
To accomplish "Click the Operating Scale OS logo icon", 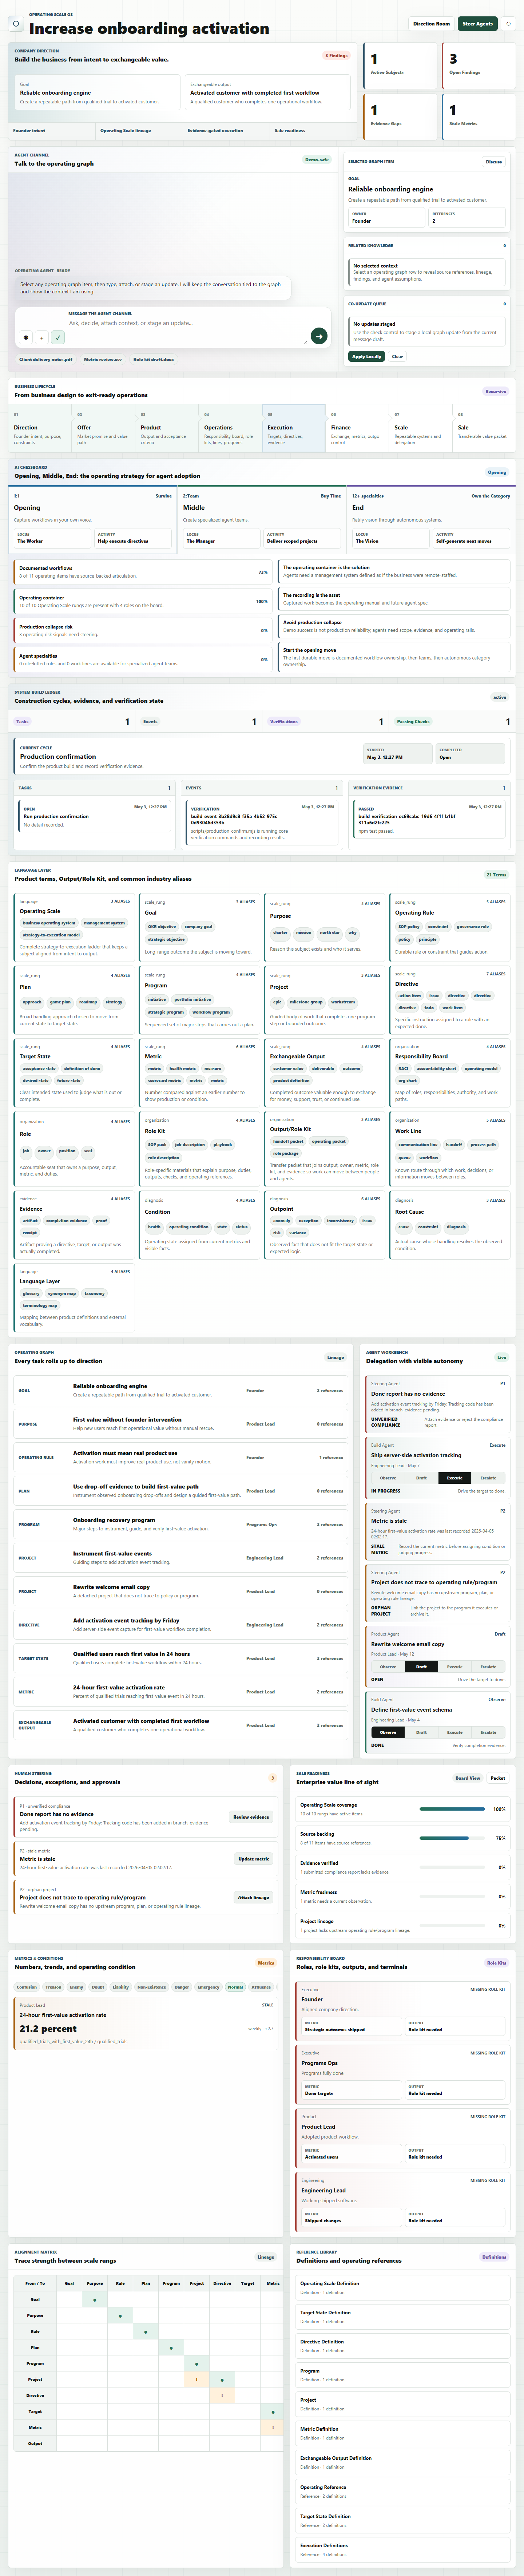I will pos(16,23).
